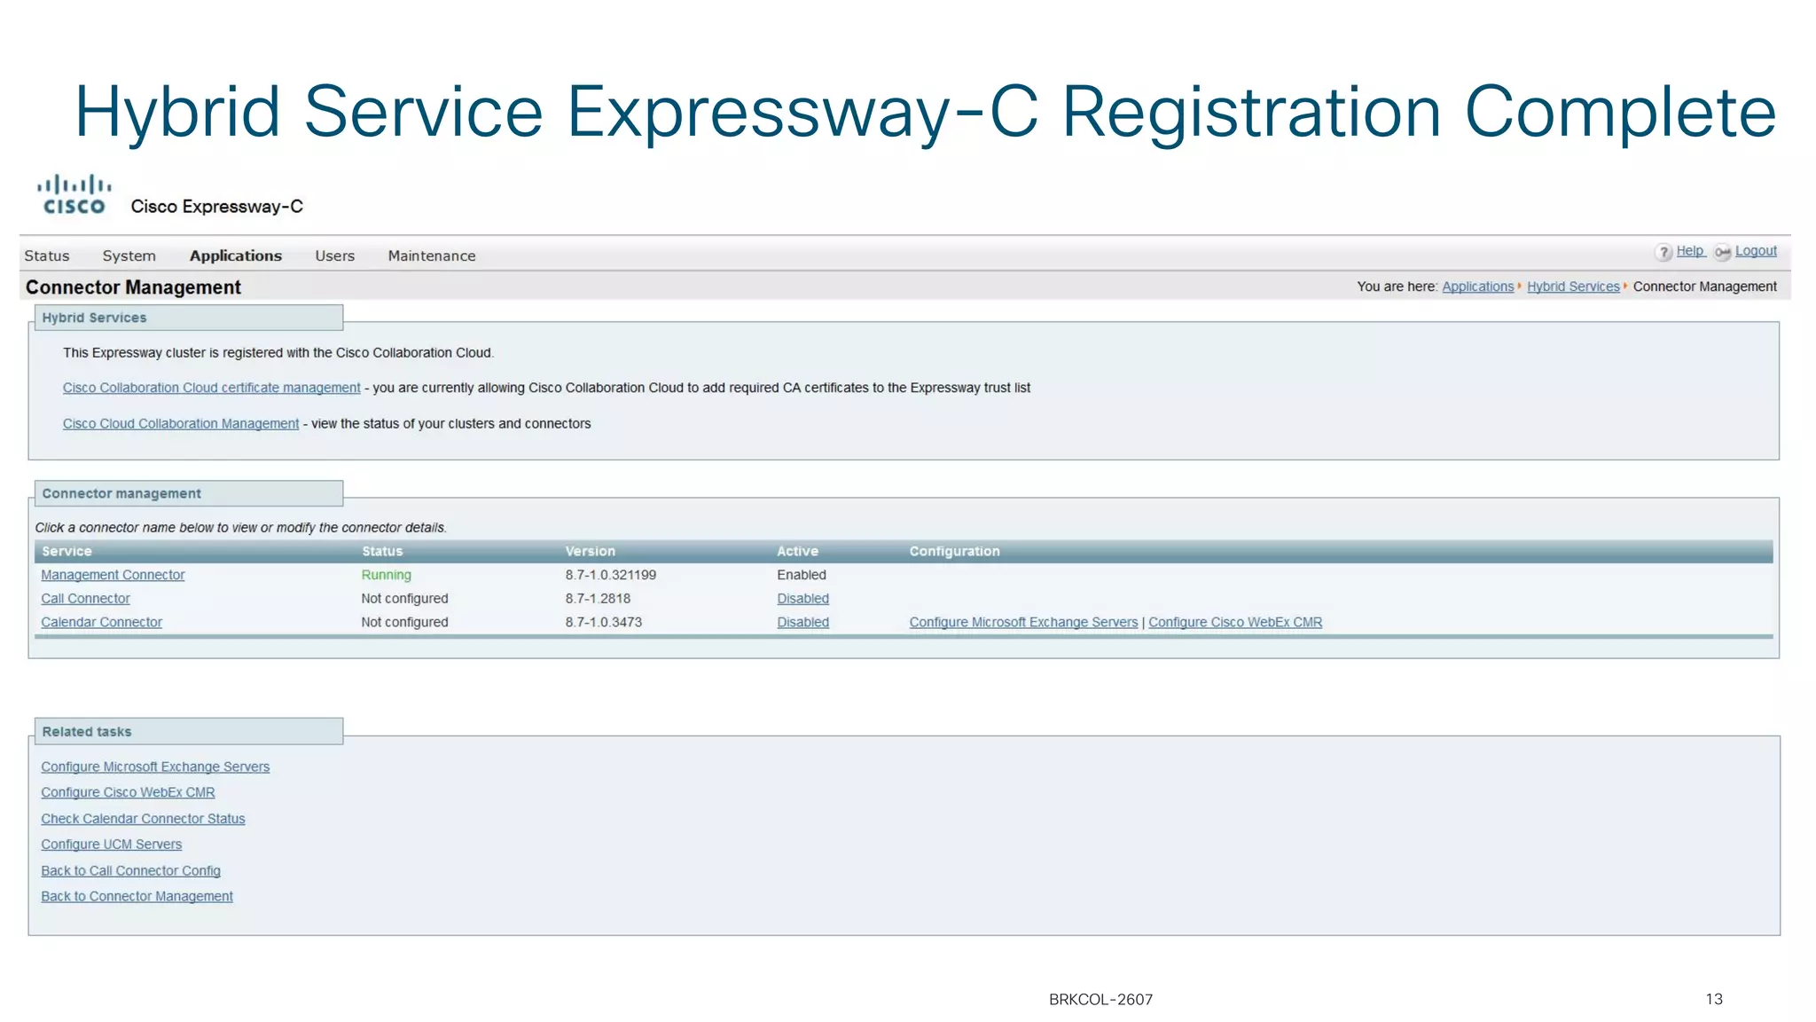The image size is (1816, 1022).
Task: Open the Management Connector details
Action: (113, 575)
